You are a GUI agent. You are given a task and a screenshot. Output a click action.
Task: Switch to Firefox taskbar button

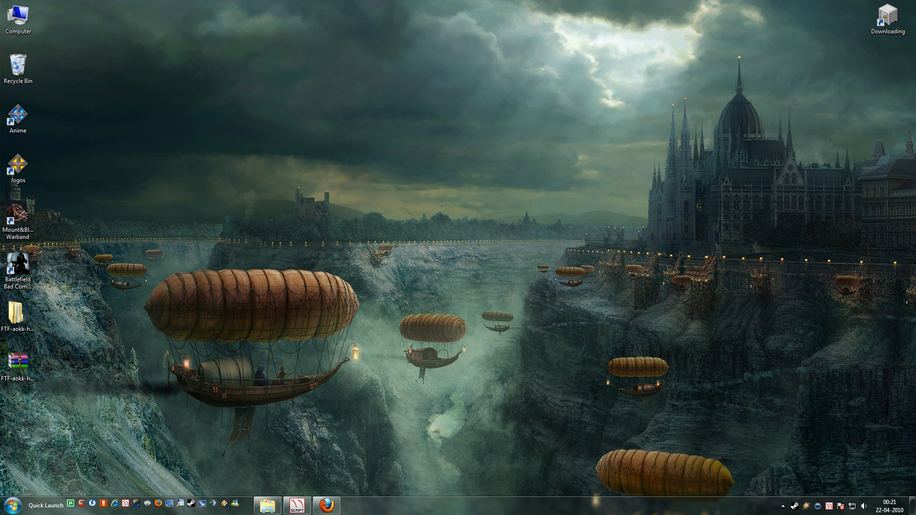pos(327,505)
